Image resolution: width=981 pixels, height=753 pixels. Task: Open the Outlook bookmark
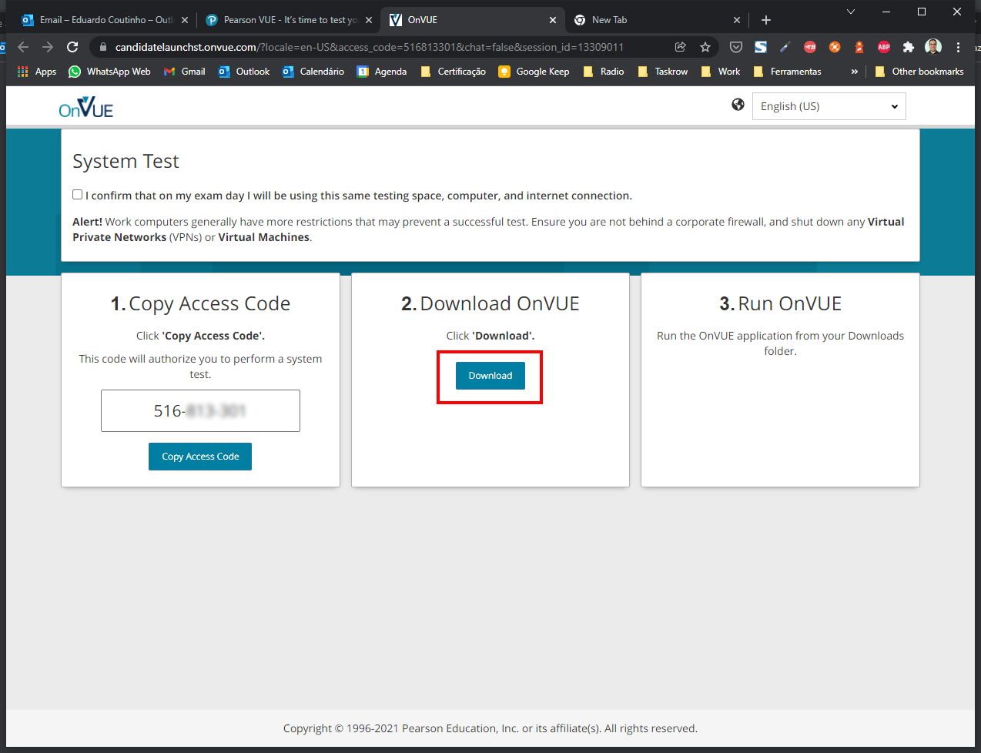[x=244, y=72]
